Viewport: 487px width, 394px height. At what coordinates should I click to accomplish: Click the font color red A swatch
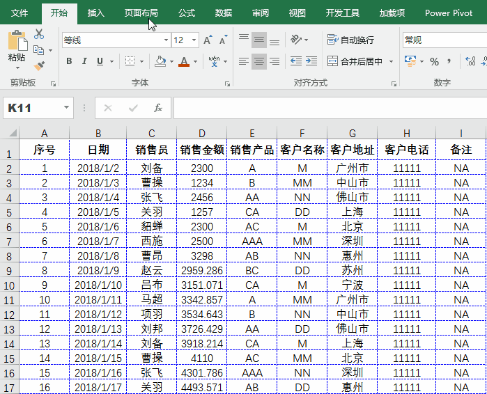click(x=184, y=61)
